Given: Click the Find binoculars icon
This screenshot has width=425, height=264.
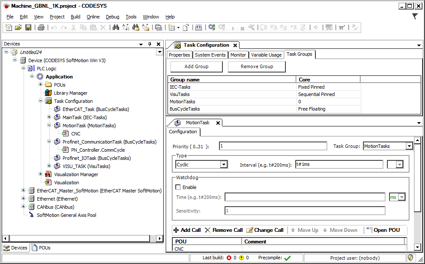Looking at the screenshot, I should 116,27.
